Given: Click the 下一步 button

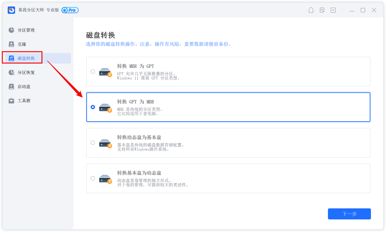Looking at the screenshot, I should coord(349,214).
